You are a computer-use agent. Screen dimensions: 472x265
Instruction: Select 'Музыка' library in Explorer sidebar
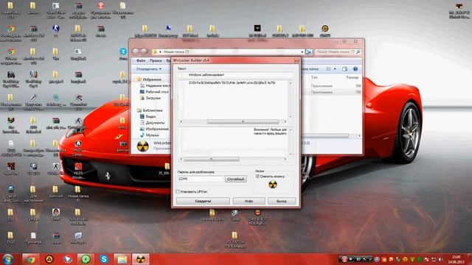tap(150, 135)
